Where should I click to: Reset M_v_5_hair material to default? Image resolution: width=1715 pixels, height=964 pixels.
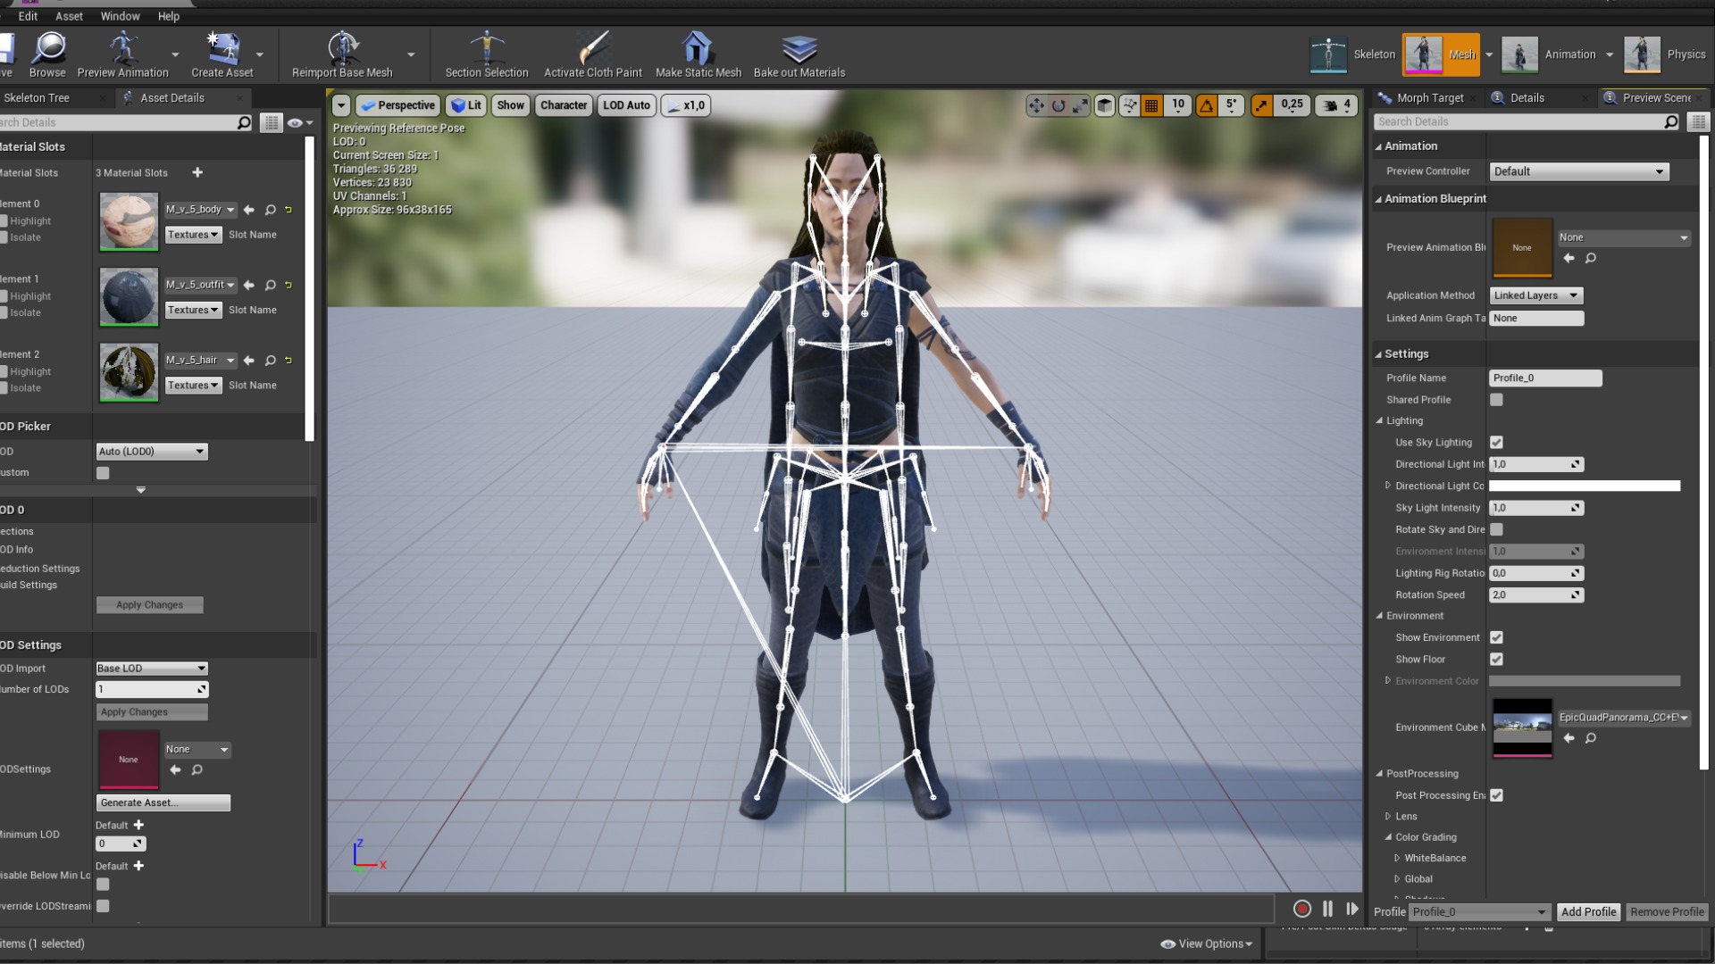pyautogui.click(x=289, y=361)
